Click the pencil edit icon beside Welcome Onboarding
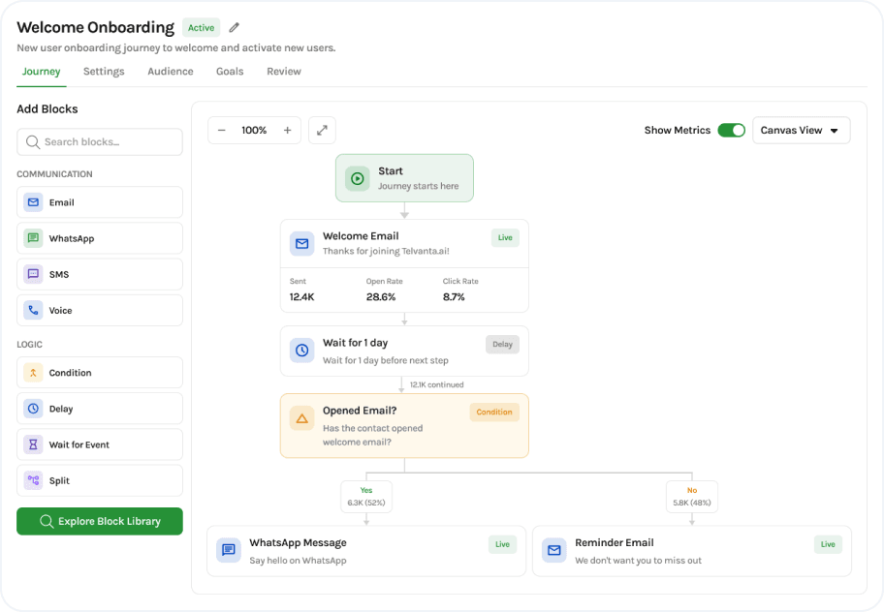 coord(234,27)
